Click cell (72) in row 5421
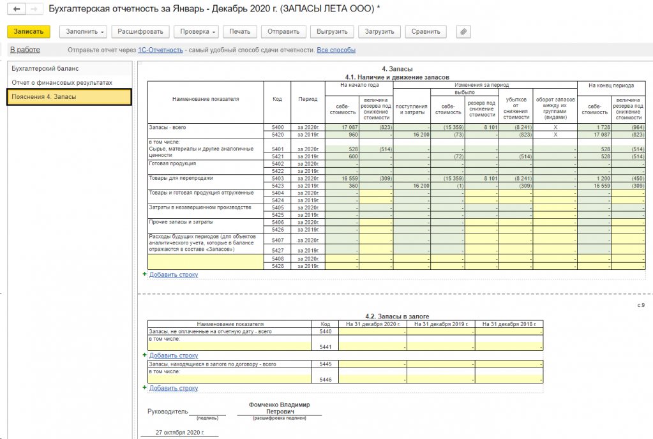 [447, 156]
